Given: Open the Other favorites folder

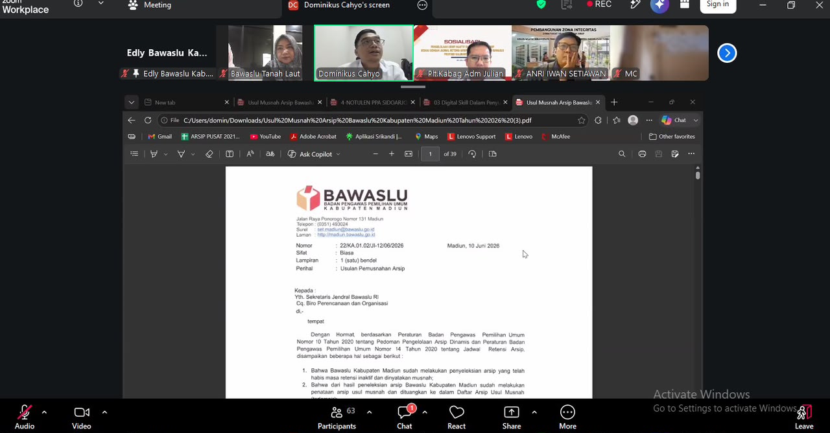Looking at the screenshot, I should tap(672, 137).
